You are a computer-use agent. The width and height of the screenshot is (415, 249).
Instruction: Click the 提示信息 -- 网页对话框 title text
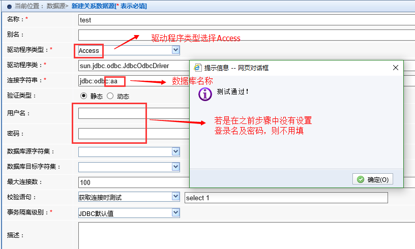click(x=236, y=68)
